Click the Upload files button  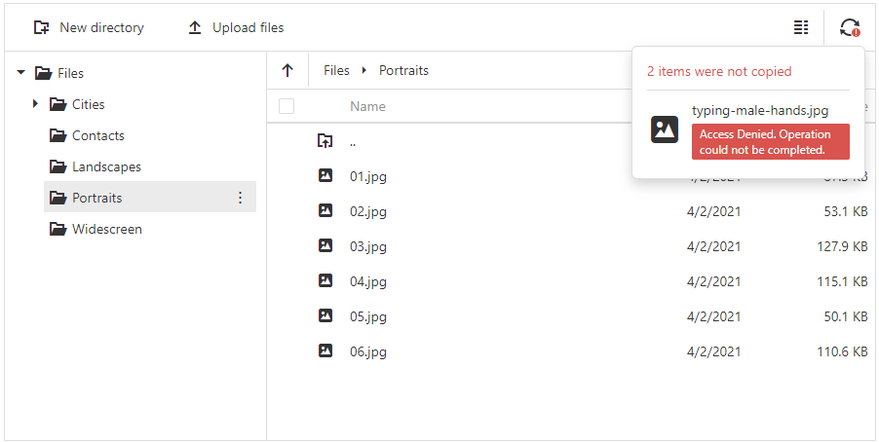236,27
